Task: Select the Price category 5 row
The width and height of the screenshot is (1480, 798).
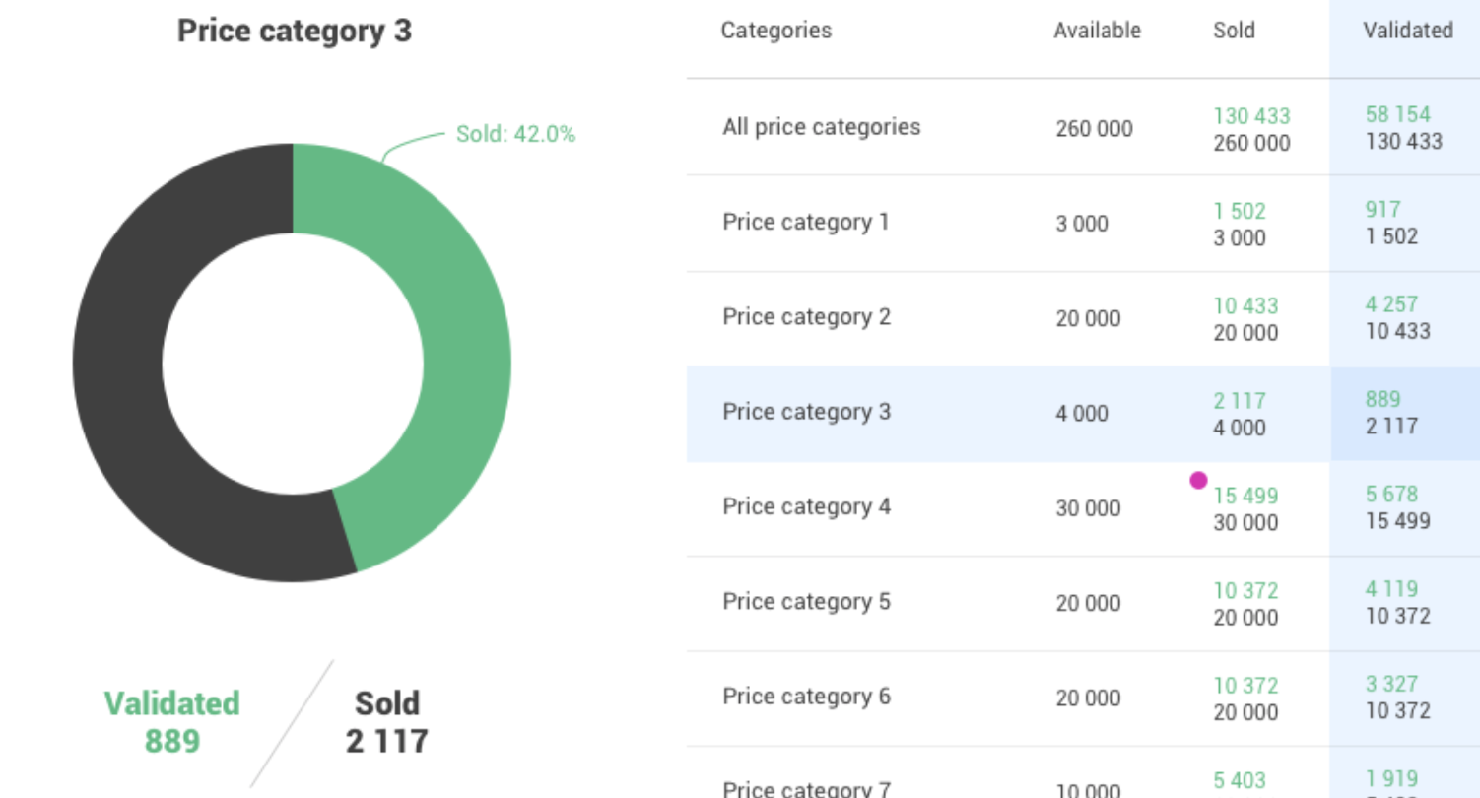Action: (x=1083, y=603)
